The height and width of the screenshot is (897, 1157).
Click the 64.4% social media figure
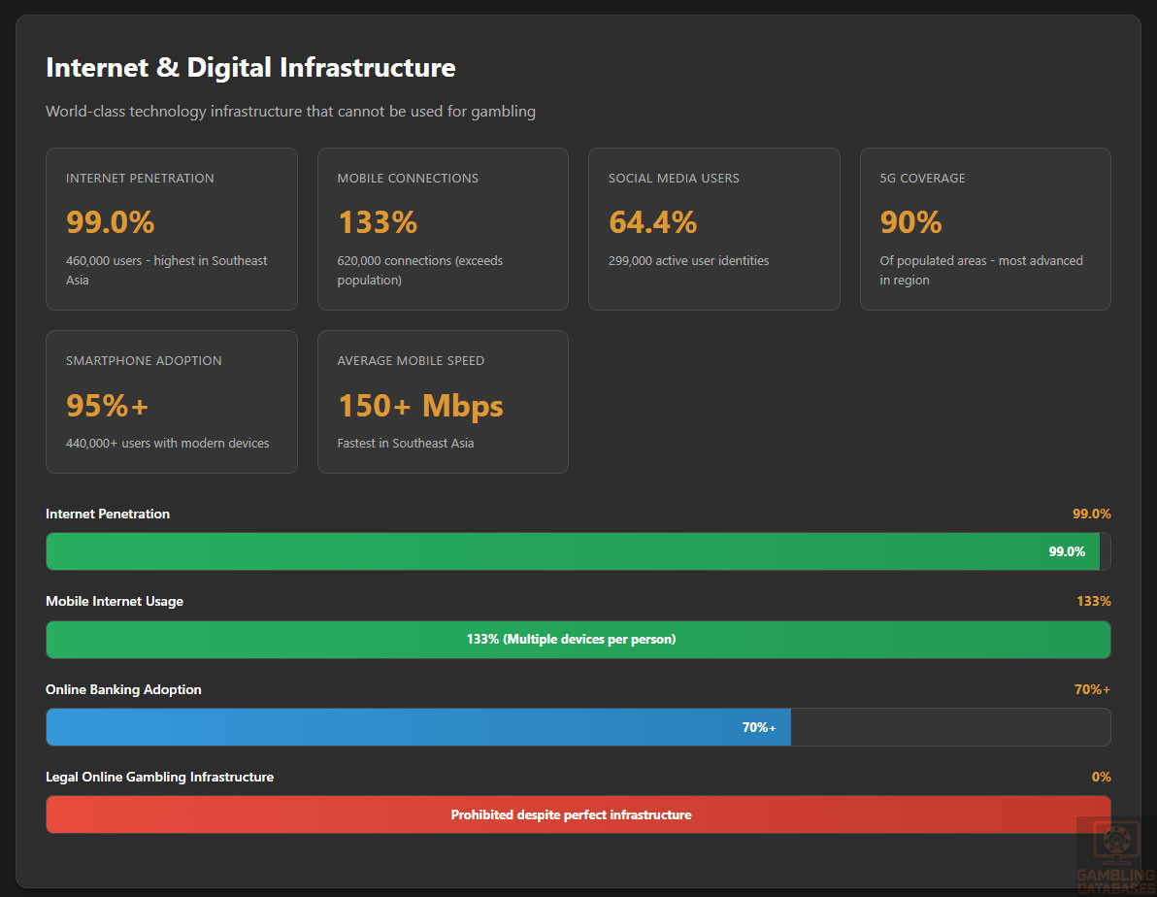(652, 222)
